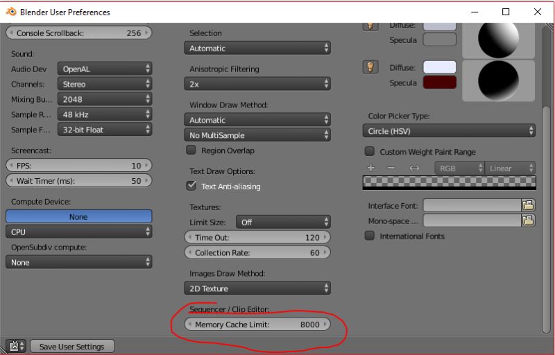Click the vertical scrollbar of preferences
This screenshot has width=555, height=355.
pos(546,219)
